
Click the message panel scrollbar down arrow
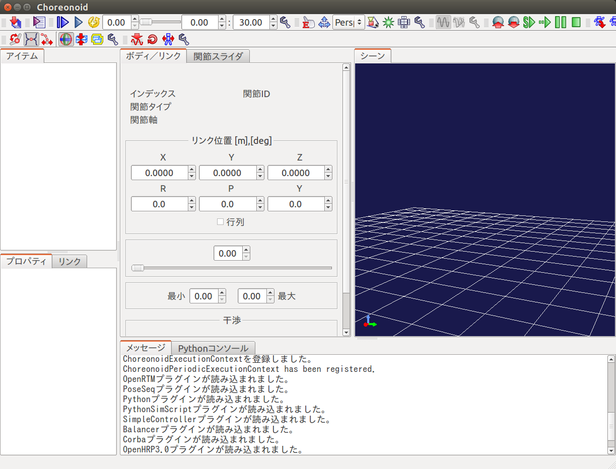pyautogui.click(x=611, y=451)
